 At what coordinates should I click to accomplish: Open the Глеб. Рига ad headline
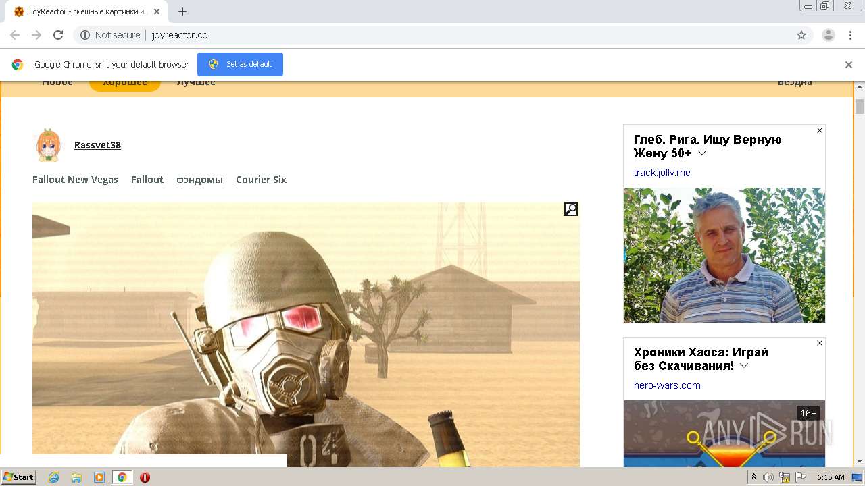[708, 146]
